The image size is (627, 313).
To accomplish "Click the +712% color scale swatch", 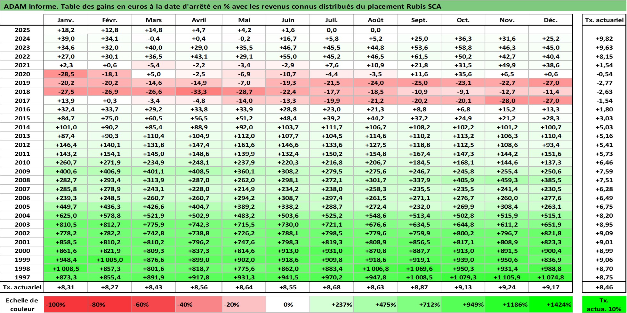I will point(419,305).
